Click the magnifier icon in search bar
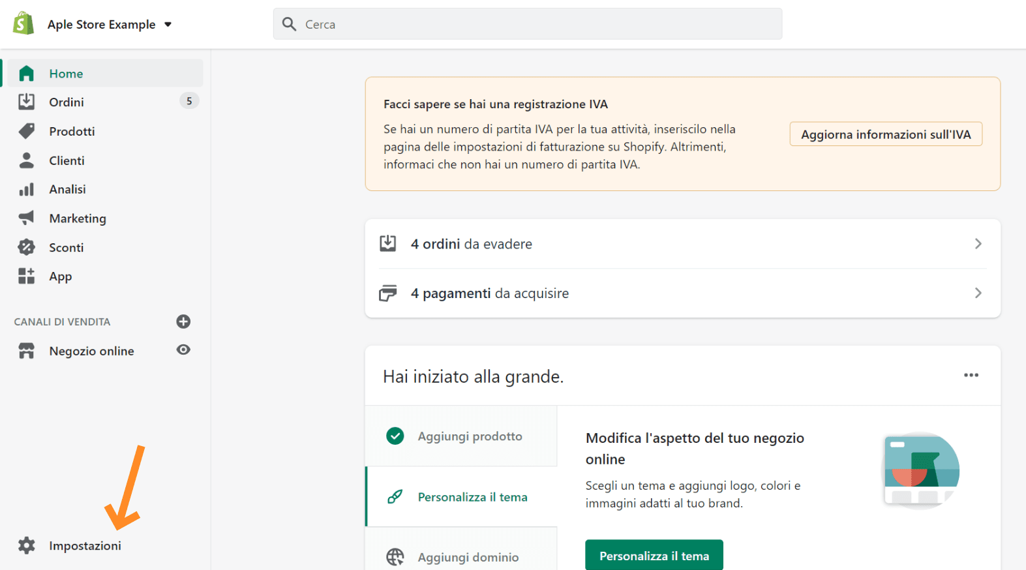The width and height of the screenshot is (1026, 570). pyautogui.click(x=289, y=24)
